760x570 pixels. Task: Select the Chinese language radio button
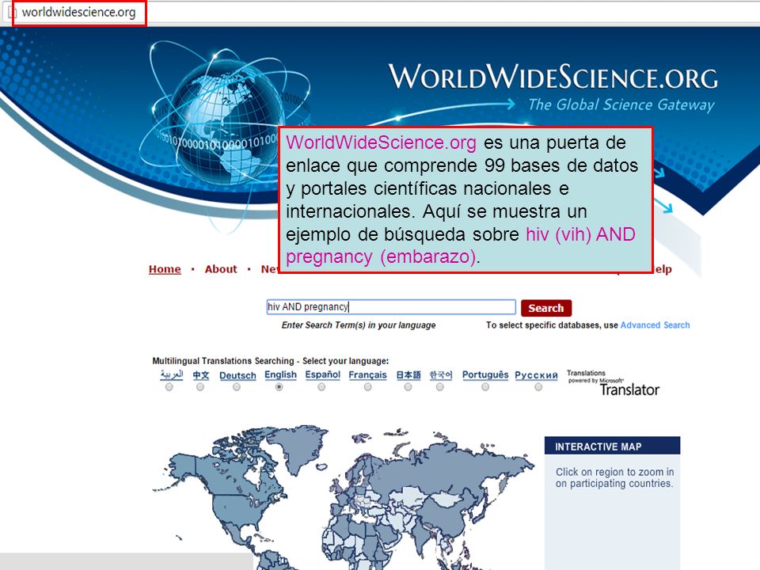(200, 387)
